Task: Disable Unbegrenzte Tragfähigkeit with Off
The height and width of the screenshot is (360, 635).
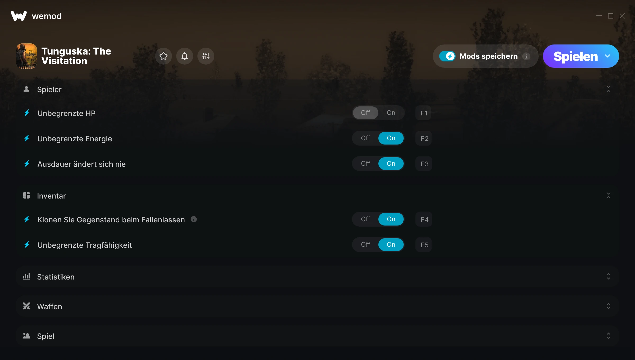Action: 366,245
